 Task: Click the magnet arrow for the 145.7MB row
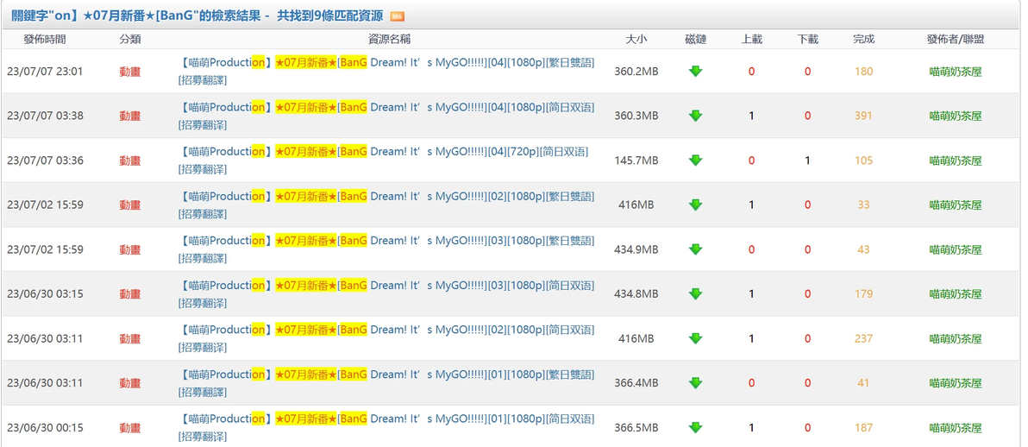(x=696, y=161)
